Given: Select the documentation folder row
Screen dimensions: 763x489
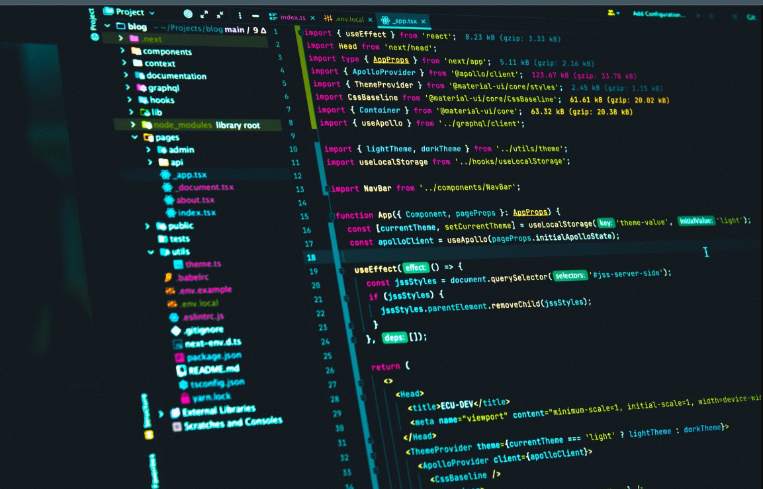Looking at the screenshot, I should (x=176, y=76).
